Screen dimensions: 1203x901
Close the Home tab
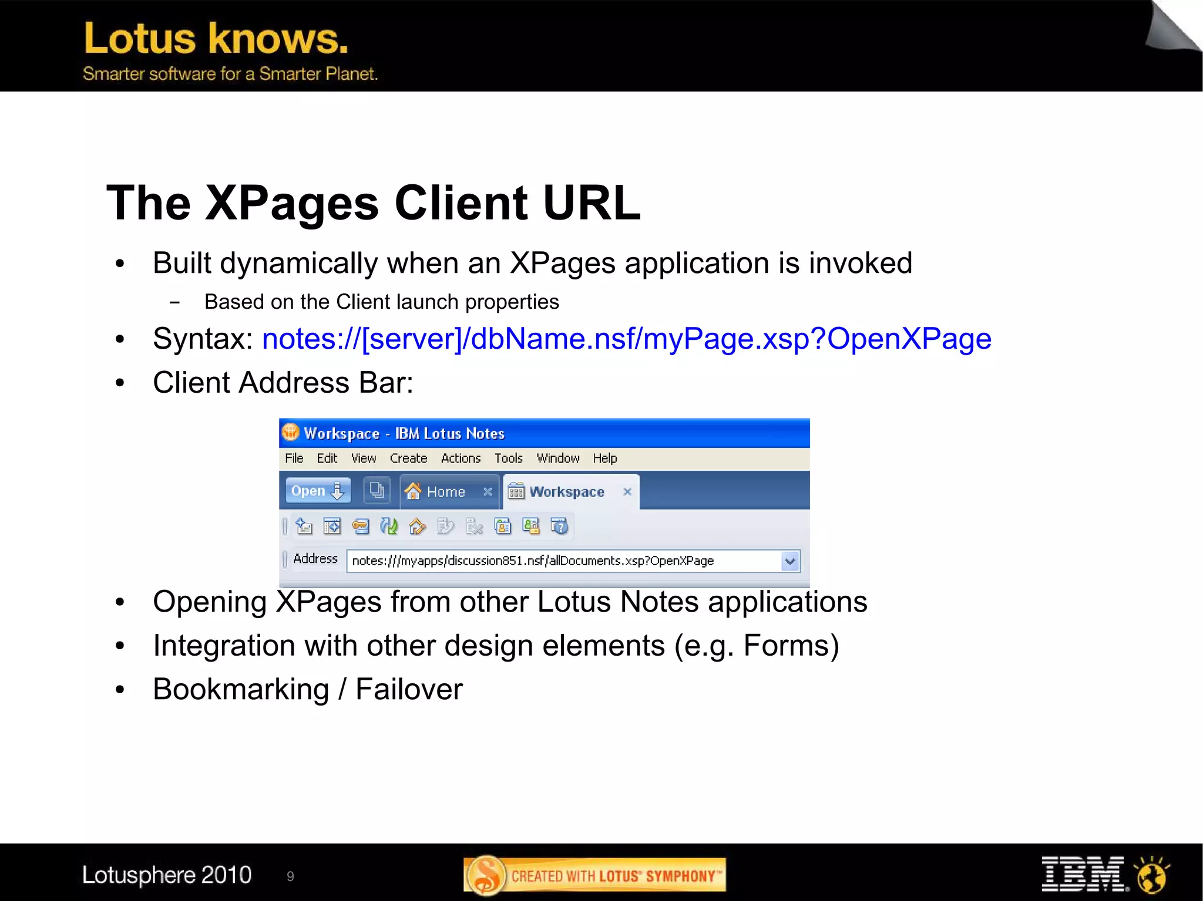(x=488, y=492)
